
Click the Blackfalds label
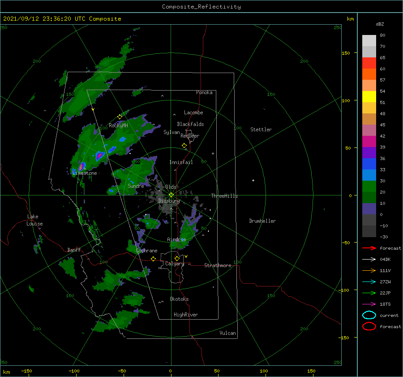(190, 124)
